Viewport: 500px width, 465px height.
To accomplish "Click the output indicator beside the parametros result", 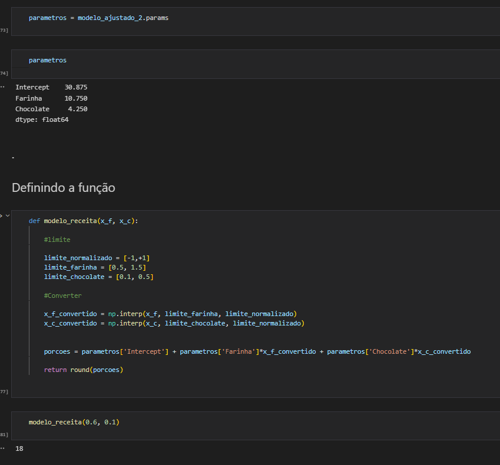I will point(3,87).
